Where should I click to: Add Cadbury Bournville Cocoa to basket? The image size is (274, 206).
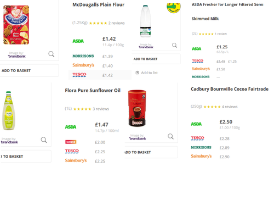coord(151,152)
